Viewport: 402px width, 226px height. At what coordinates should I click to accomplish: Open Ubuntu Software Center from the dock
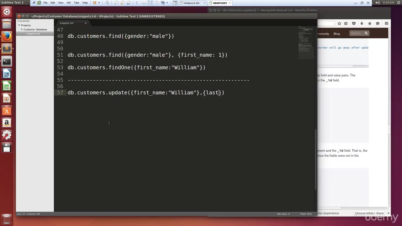pyautogui.click(x=7, y=110)
